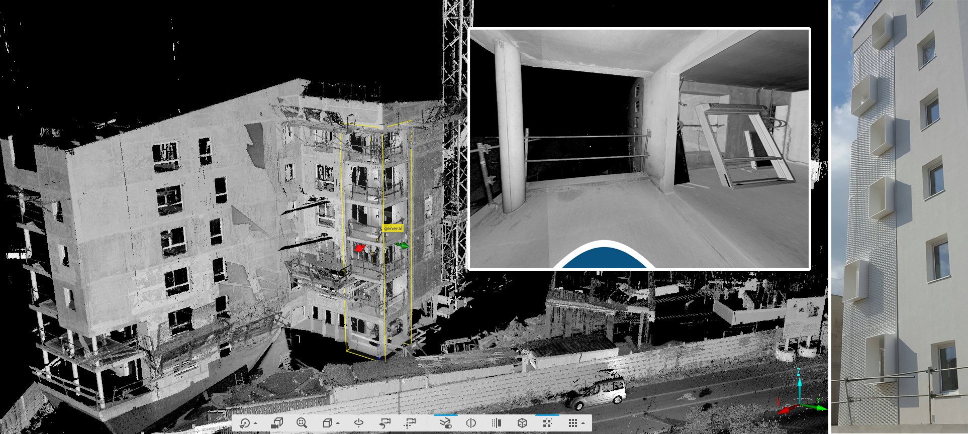Click the panoramic scan preview image
The width and height of the screenshot is (968, 434).
click(639, 148)
